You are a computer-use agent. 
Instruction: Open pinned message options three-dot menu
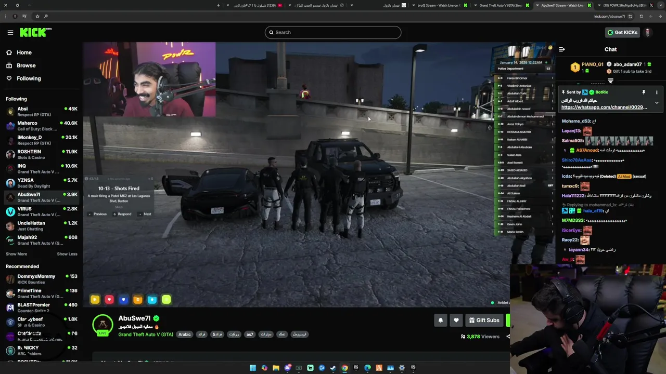coord(657,92)
